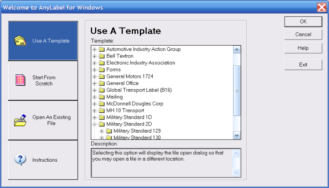Click the Forms folder icon

click(102, 70)
